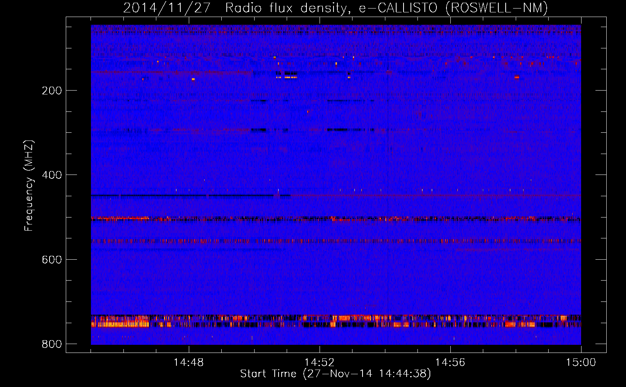Click the 14:56 time tick label
The image size is (626, 387).
pos(450,363)
